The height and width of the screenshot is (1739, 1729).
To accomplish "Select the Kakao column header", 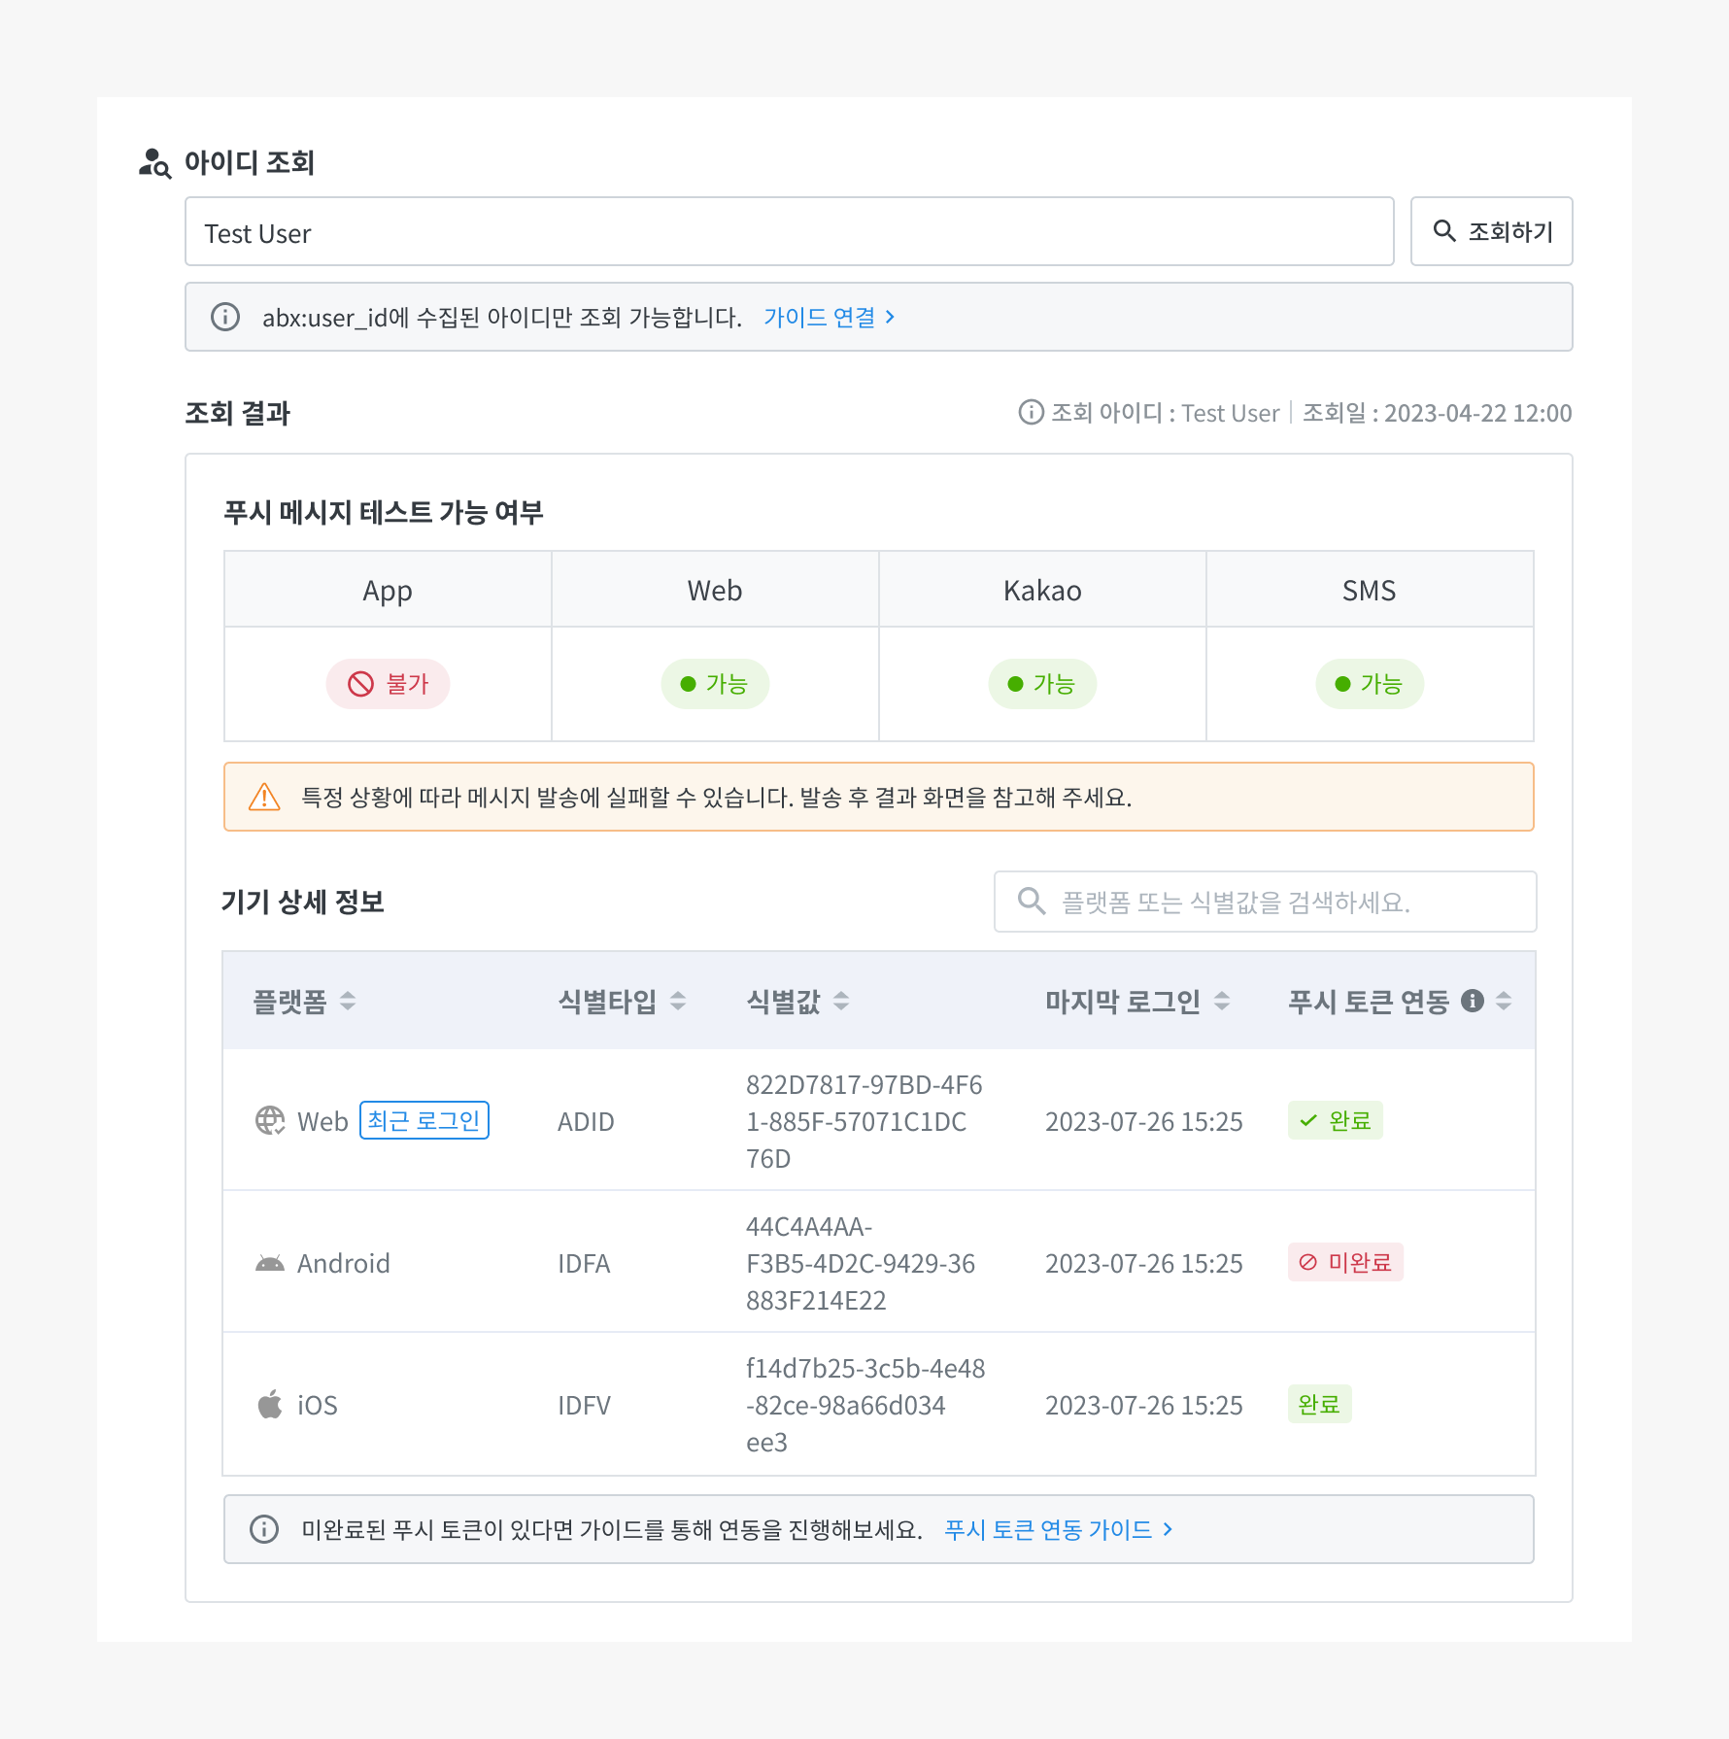I will point(1041,589).
